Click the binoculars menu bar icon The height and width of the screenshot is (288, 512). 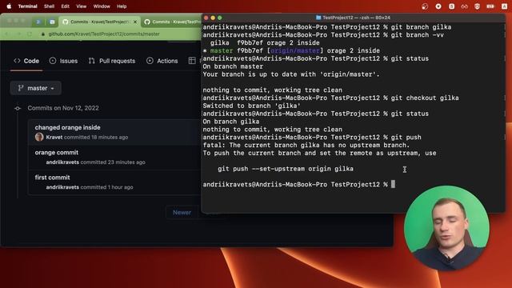464,6
